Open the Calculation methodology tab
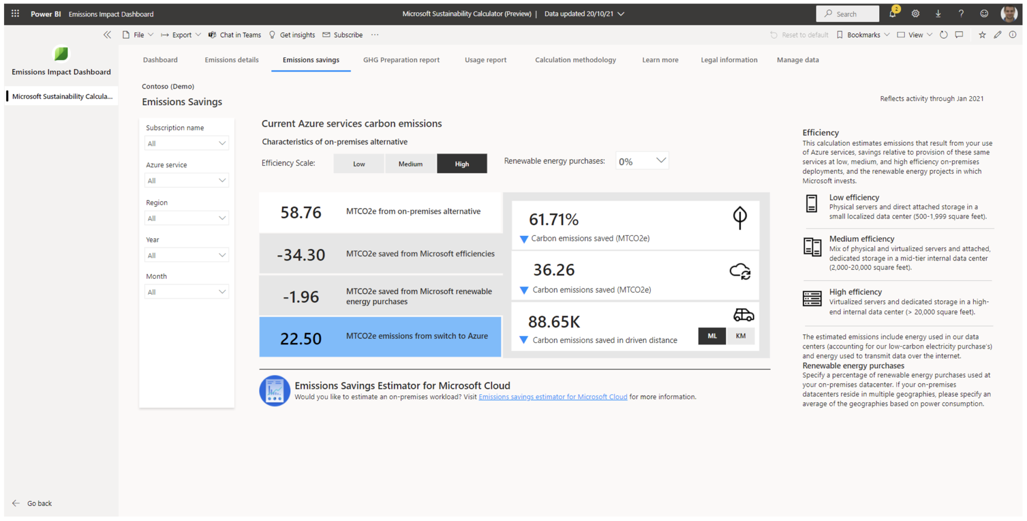The height and width of the screenshot is (521, 1027). (x=575, y=60)
